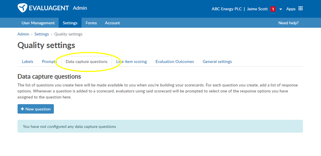Viewport: 321px width, 156px height.
Task: Switch to the Labels tab
Action: point(27,62)
